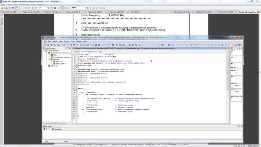This screenshot has height=147, width=261.
Task: Close the Белов А.В. document tab
Action: [x=258, y=12]
